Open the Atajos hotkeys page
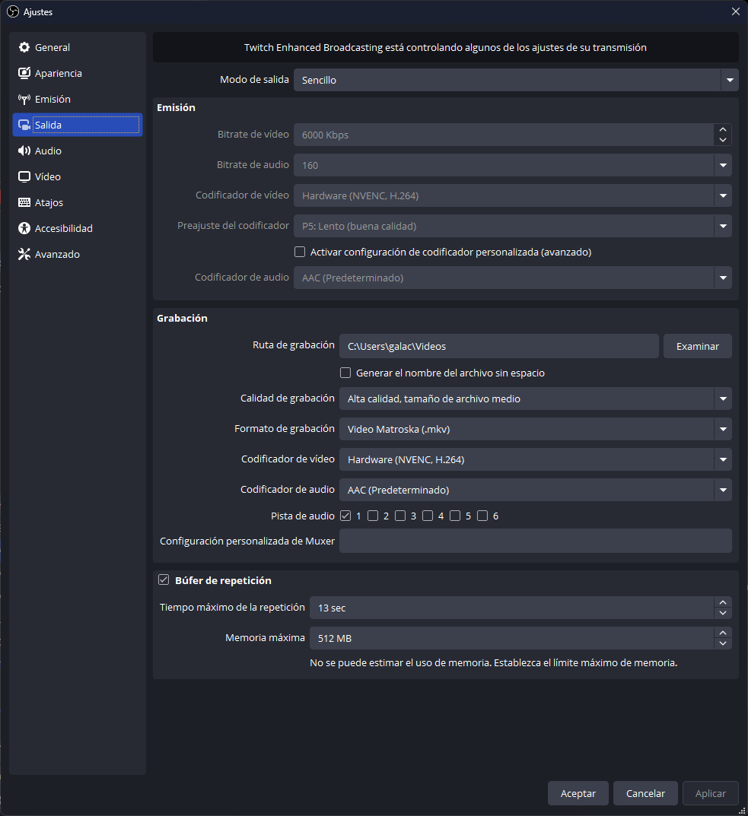748x816 pixels. click(78, 202)
